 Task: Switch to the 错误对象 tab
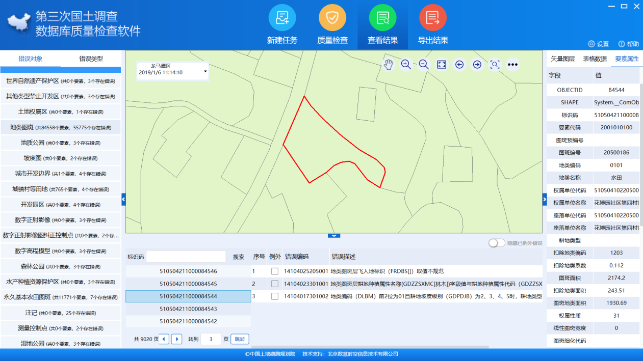[31, 59]
